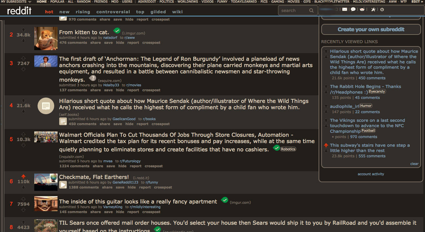The image size is (425, 232).
Task: Downvote the Anchorman first draft post
Action: tap(23, 69)
